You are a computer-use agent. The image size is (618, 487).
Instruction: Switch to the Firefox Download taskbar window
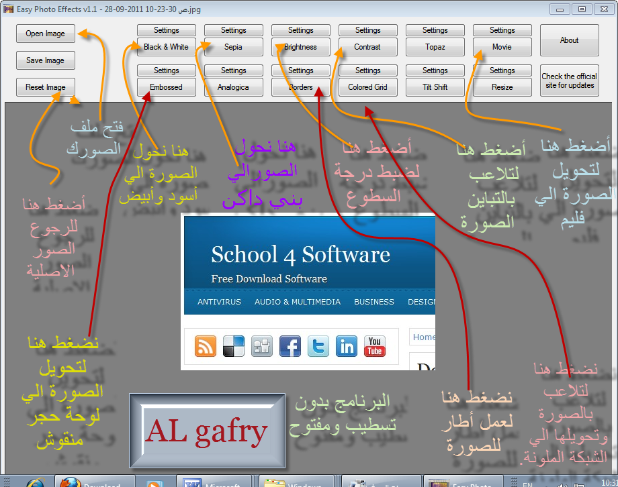pos(95,482)
